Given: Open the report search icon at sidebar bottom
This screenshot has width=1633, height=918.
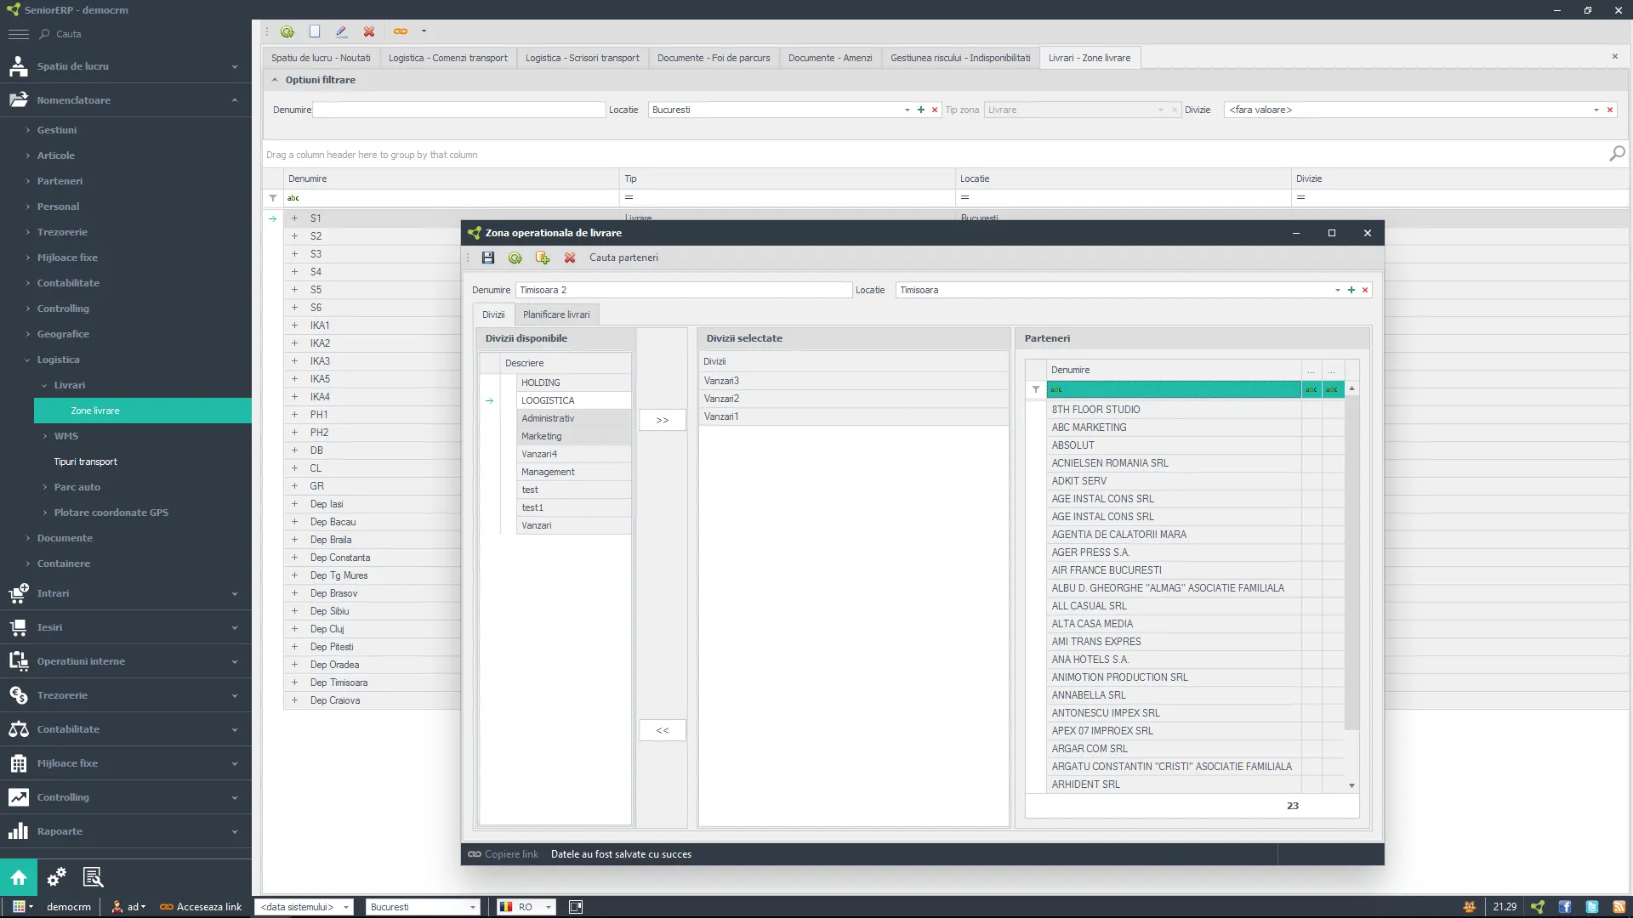Looking at the screenshot, I should (x=93, y=877).
